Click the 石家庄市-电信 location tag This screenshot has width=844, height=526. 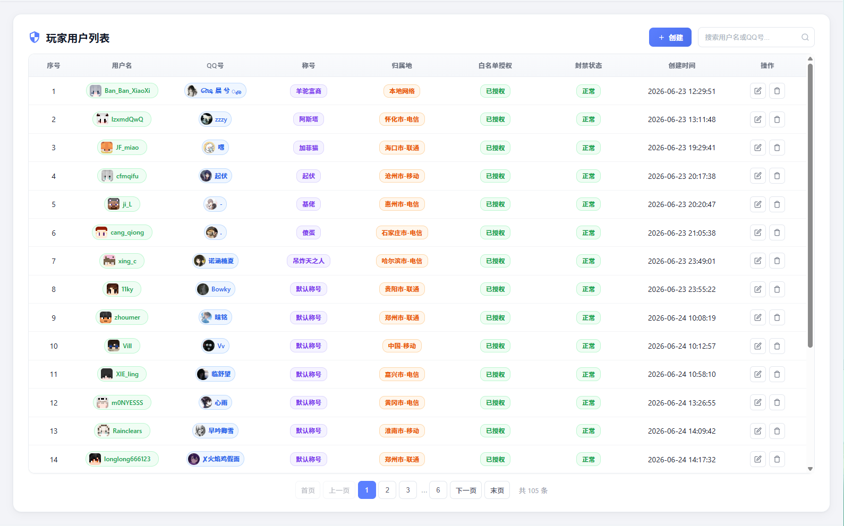click(x=402, y=232)
